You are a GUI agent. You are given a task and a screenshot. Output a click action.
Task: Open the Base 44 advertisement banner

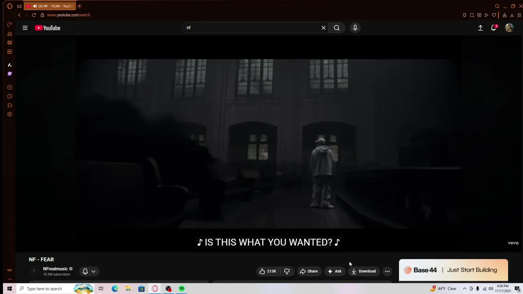click(454, 270)
